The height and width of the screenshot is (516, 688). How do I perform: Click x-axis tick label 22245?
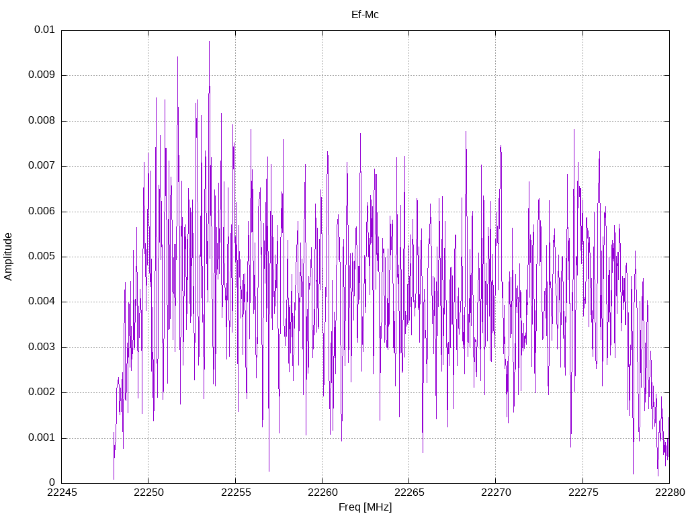pyautogui.click(x=62, y=492)
